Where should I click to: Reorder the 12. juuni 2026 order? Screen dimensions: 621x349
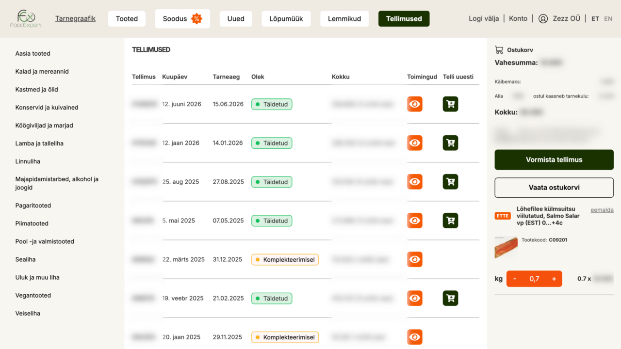(x=450, y=104)
